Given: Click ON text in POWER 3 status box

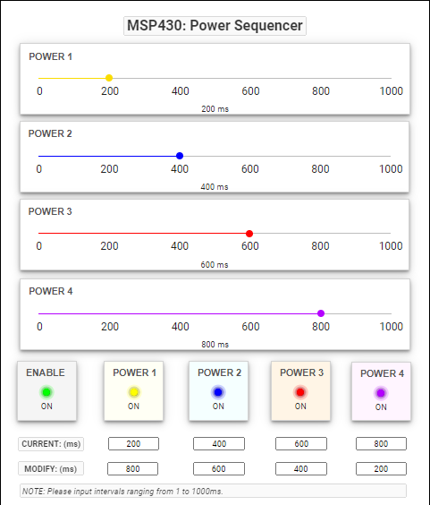Looking at the screenshot, I should tap(300, 407).
